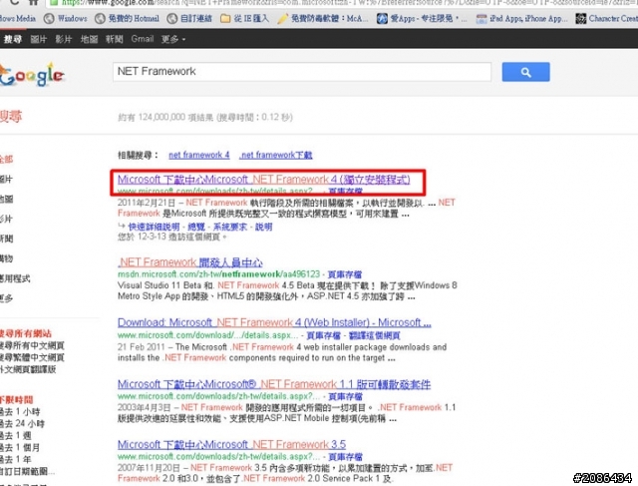
Task: Open Microsoft 下載中心 .NET Framework 4 (獨立安裝程式) result
Action: click(x=263, y=180)
